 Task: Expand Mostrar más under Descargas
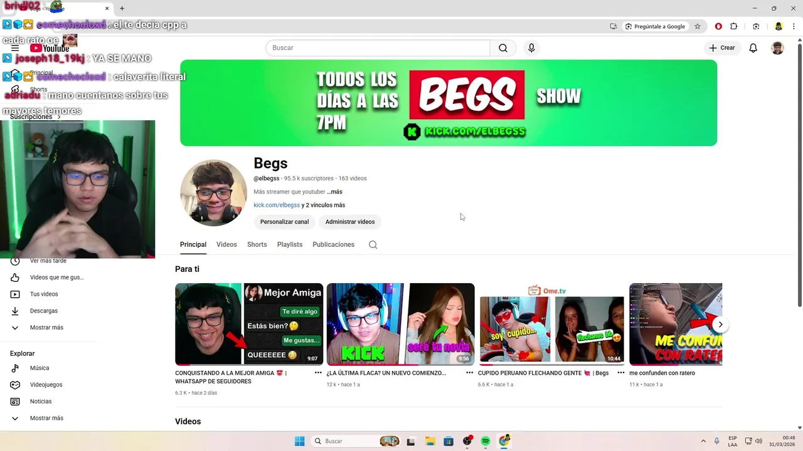[48, 328]
